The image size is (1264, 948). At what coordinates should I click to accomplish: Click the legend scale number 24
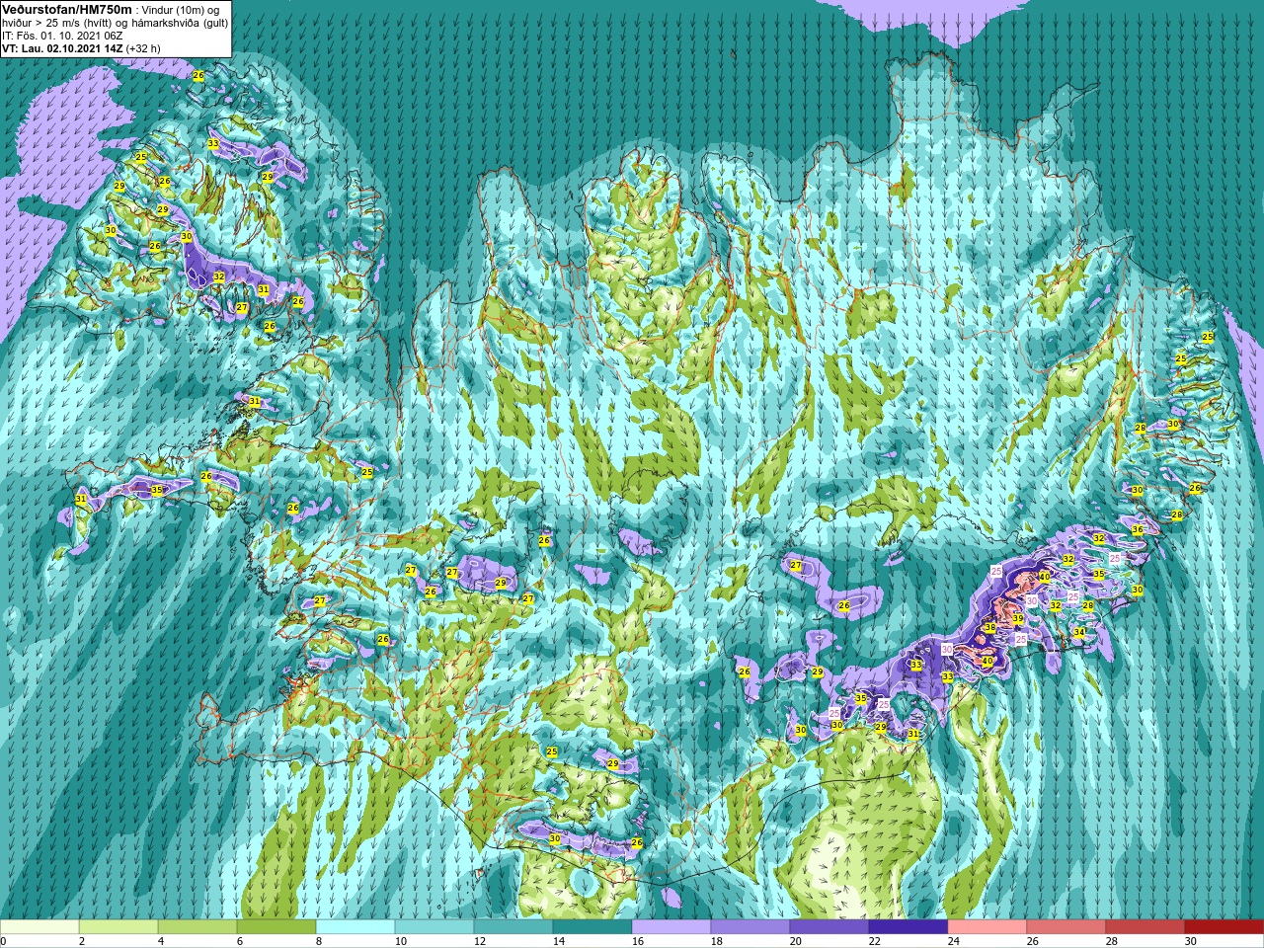(953, 941)
